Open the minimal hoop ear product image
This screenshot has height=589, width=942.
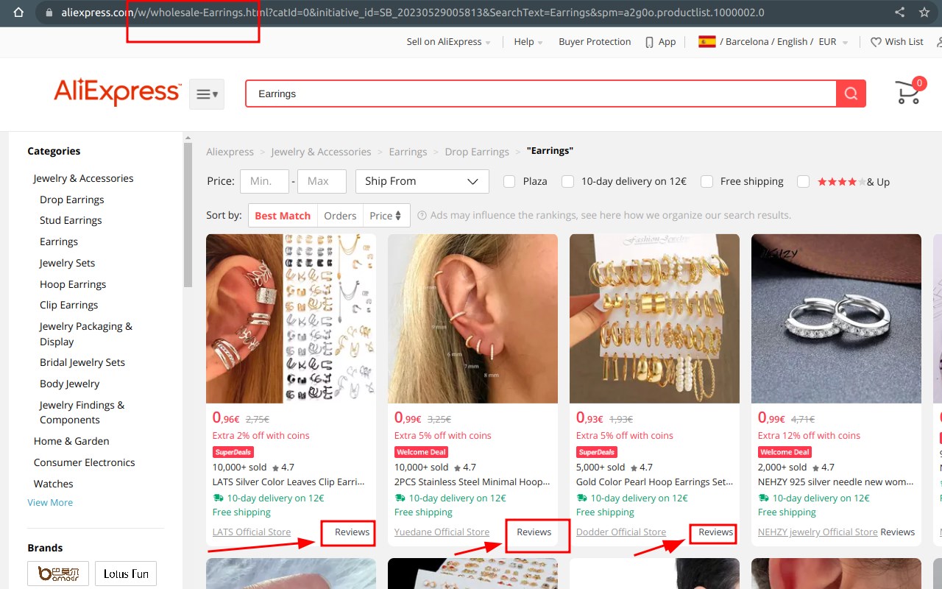(x=472, y=319)
